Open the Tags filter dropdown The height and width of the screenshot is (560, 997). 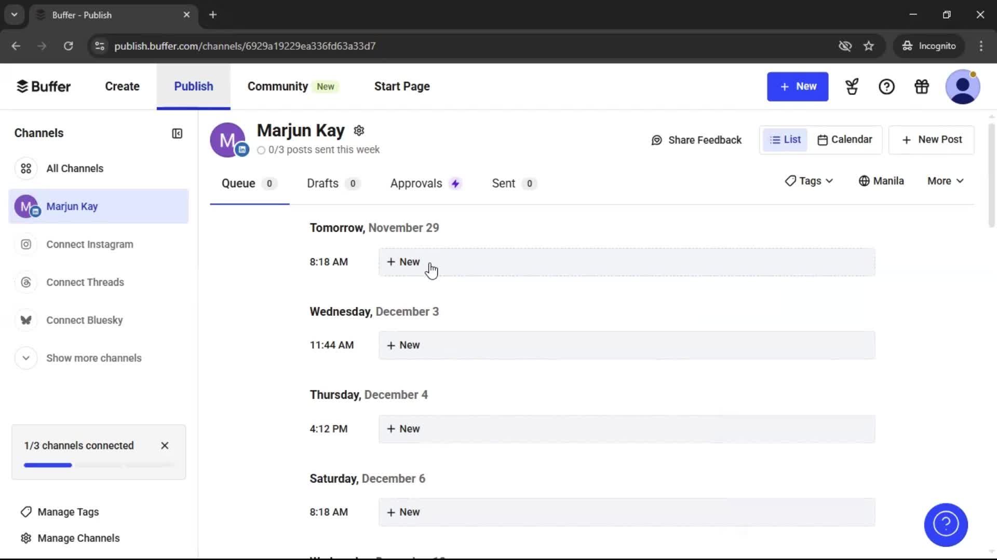click(x=808, y=180)
